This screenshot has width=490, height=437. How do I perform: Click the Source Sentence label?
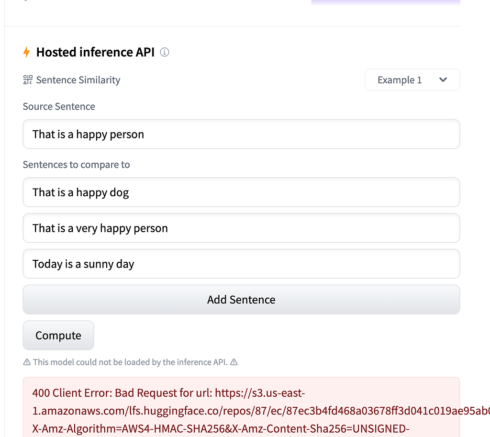tap(59, 106)
